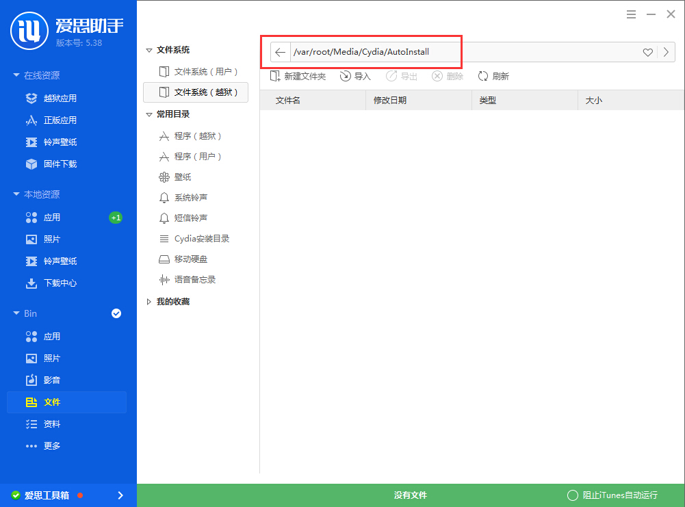685x507 pixels.
Task: Open Cydia安装目录 directory
Action: 201,239
